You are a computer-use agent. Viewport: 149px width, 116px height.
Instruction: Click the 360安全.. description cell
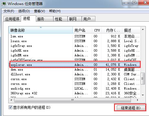(132, 93)
